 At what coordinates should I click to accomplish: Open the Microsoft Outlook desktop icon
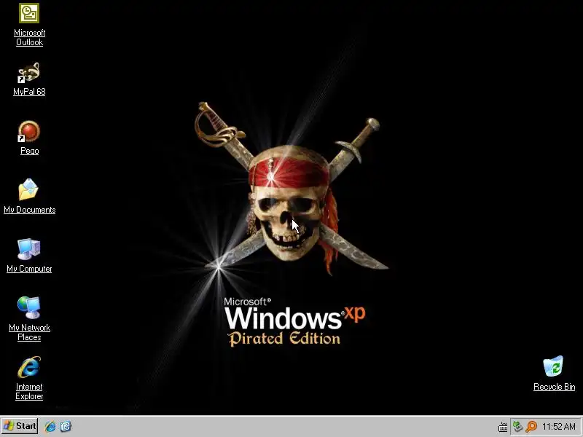(29, 13)
